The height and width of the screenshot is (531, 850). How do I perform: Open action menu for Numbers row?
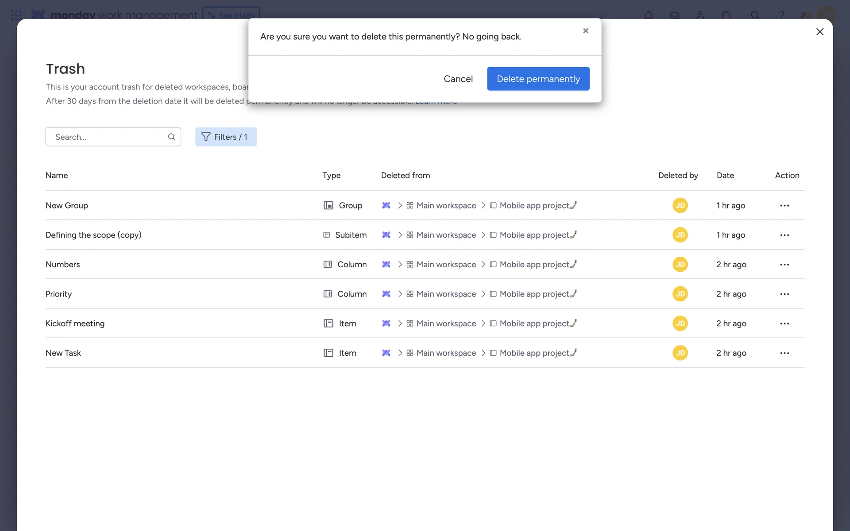[784, 265]
